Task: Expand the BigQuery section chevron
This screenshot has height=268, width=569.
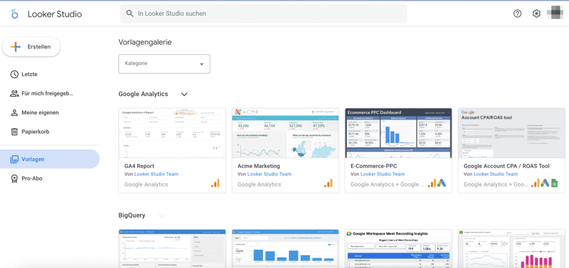Action: click(x=161, y=215)
